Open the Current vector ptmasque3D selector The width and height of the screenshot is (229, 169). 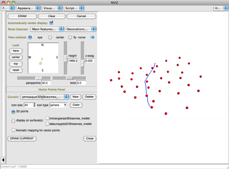[44, 97]
